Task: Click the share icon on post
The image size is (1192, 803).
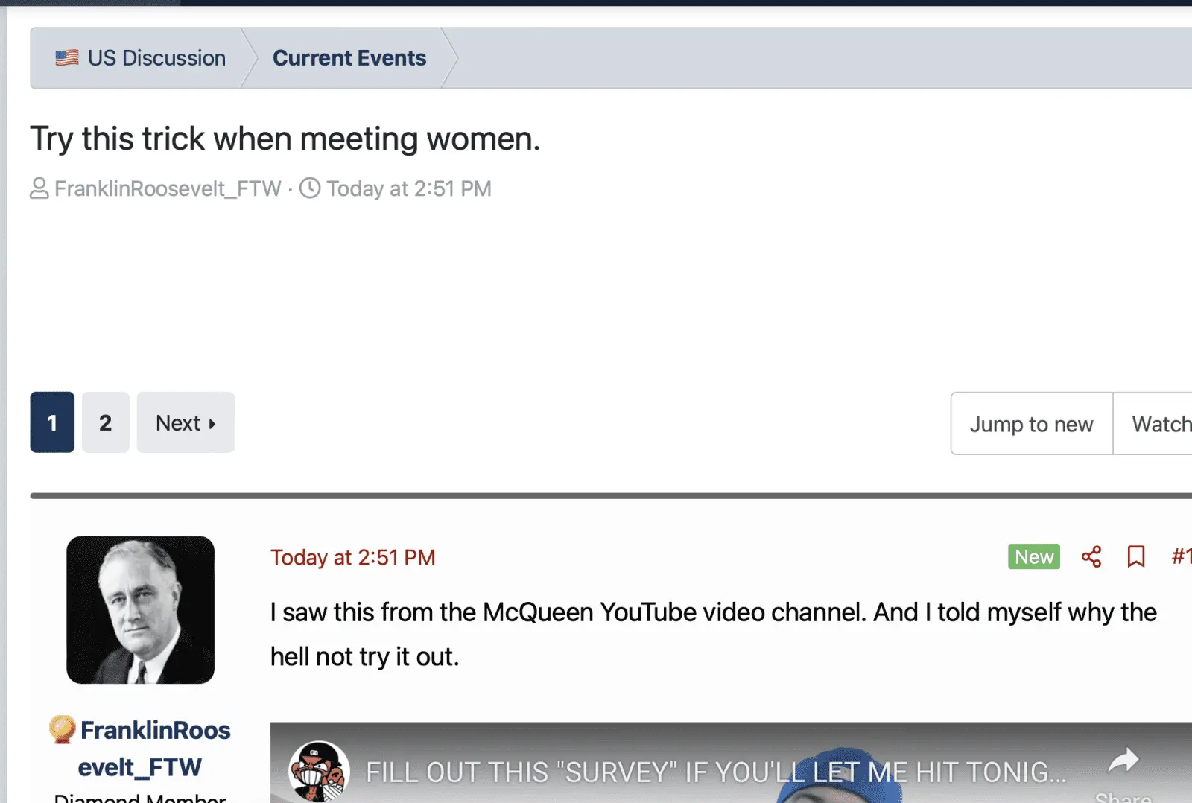Action: coord(1091,556)
